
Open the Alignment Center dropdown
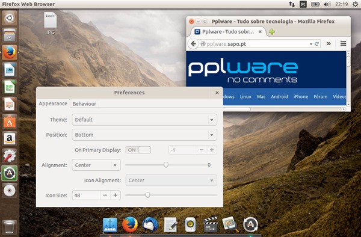(x=96, y=165)
